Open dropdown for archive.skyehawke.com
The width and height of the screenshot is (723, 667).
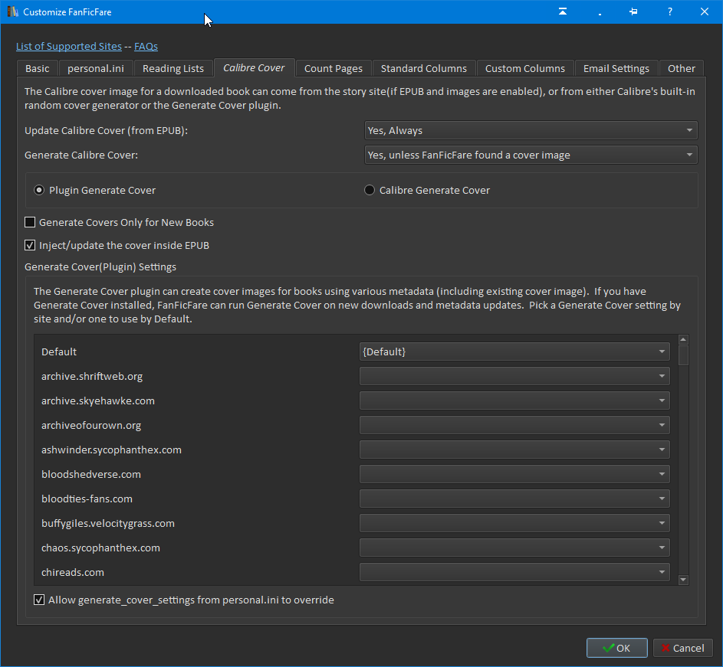514,401
